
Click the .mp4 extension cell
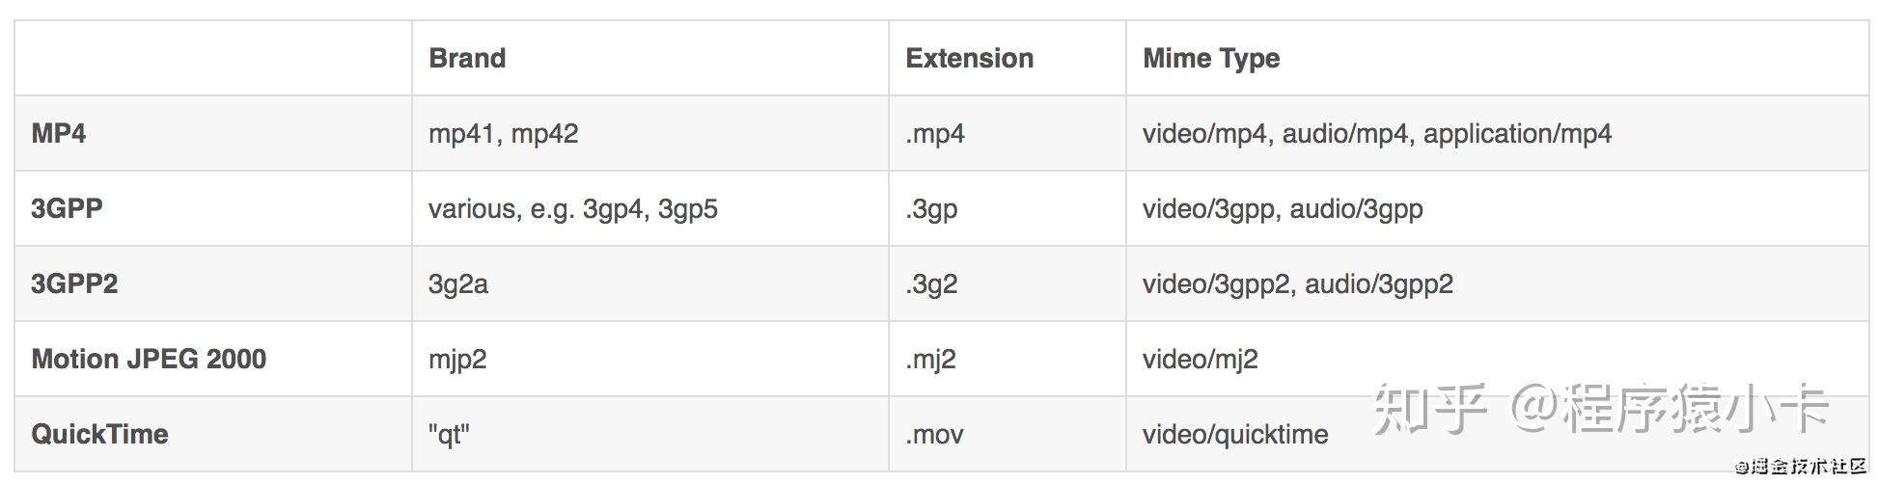pos(935,133)
